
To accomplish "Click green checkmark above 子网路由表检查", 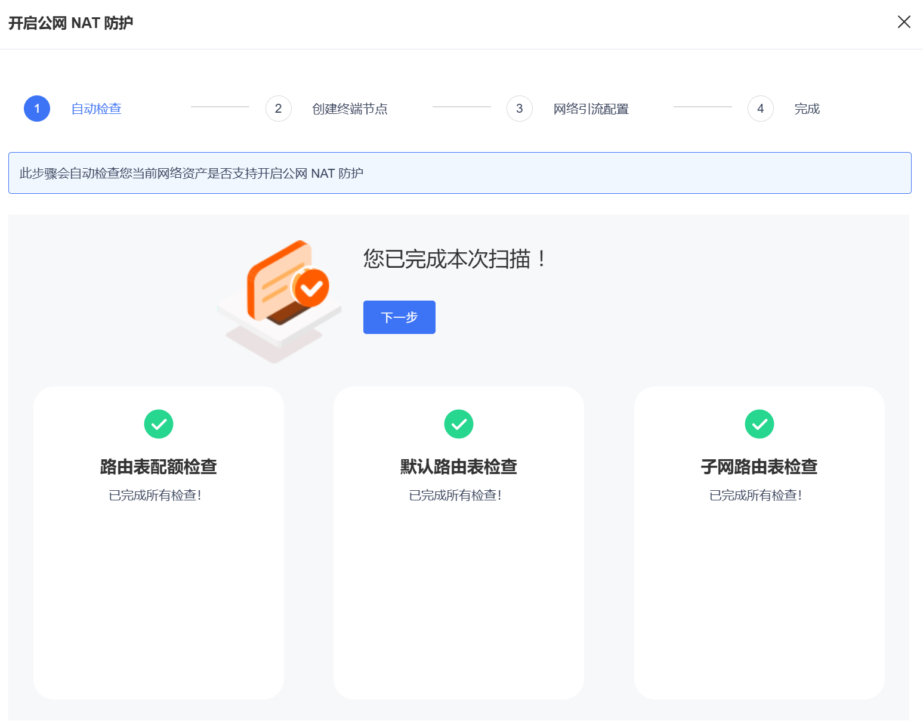I will click(x=760, y=424).
